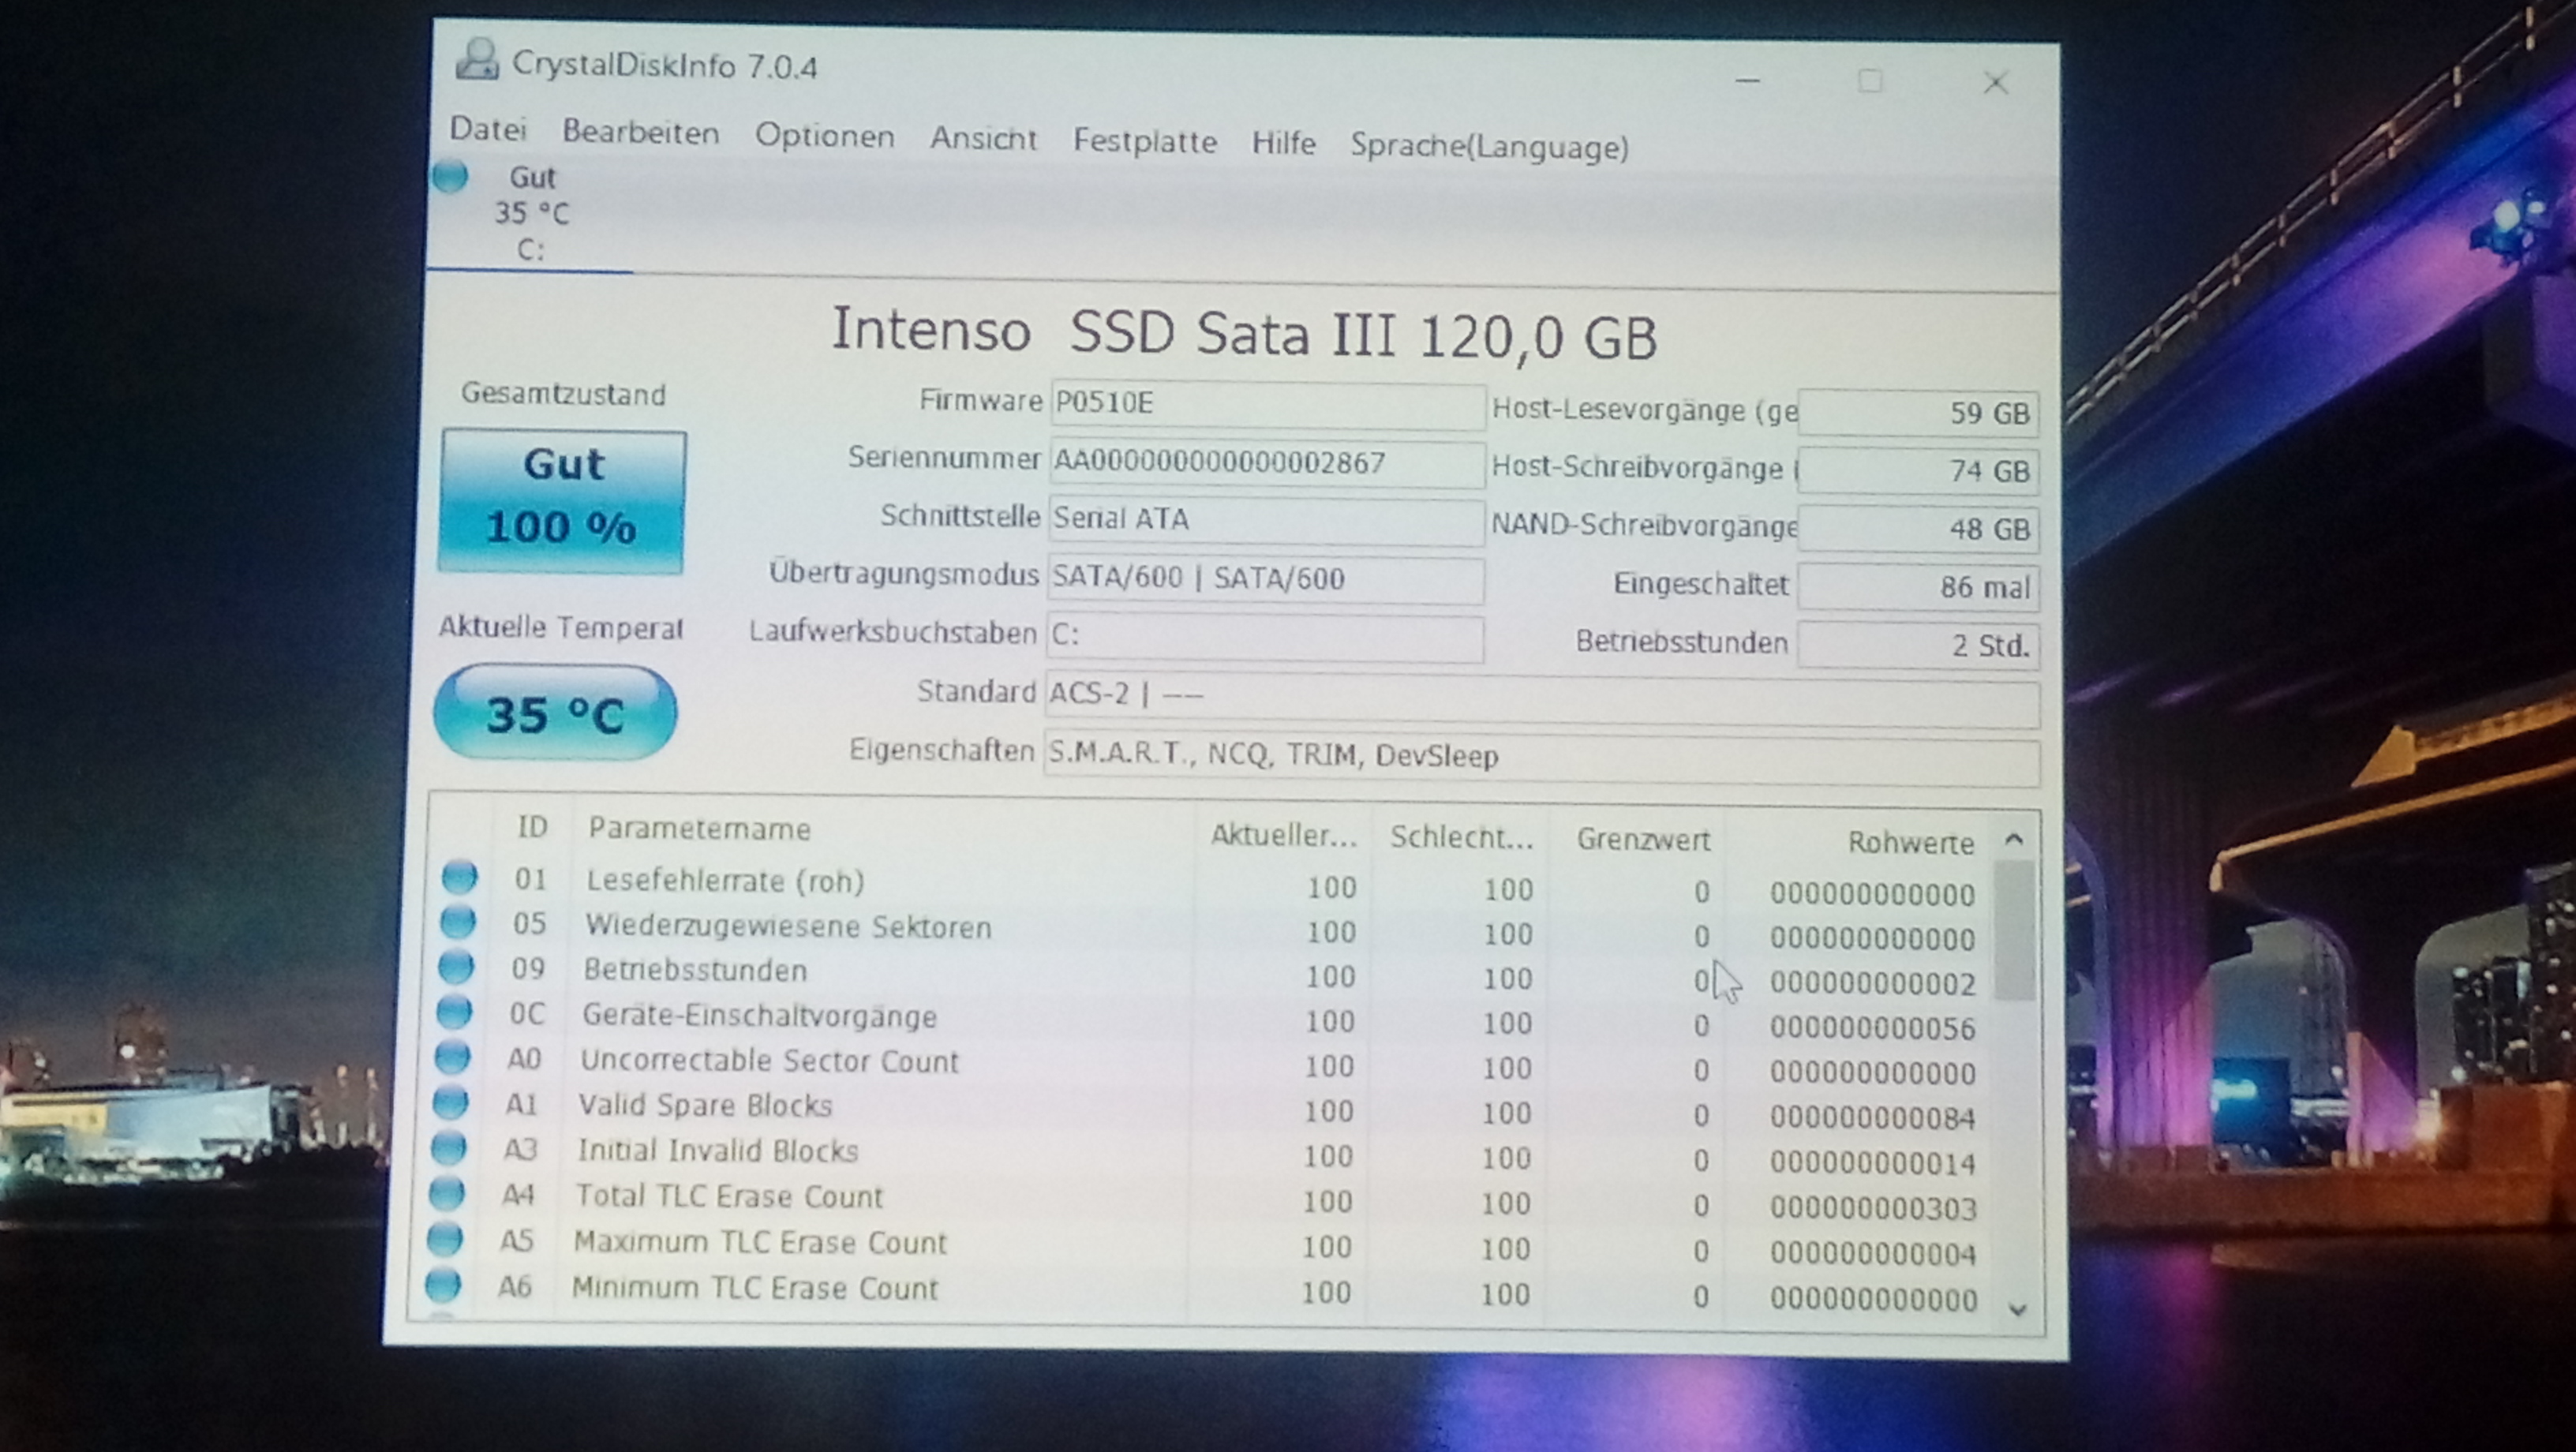Viewport: 2576px width, 1452px height.
Task: Open the Optionen menu
Action: (x=825, y=136)
